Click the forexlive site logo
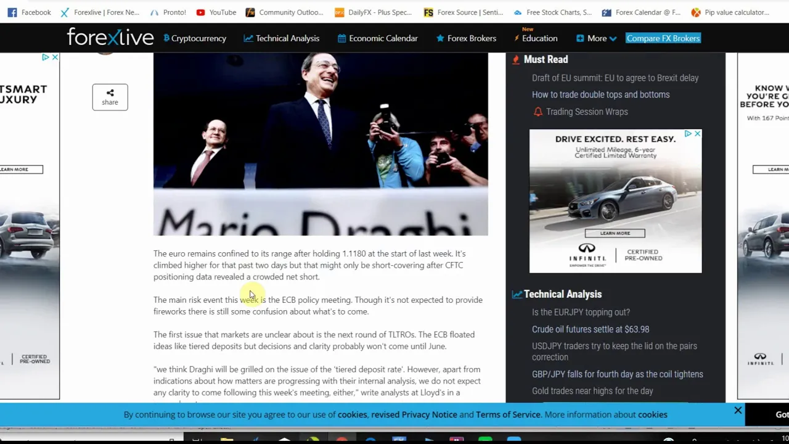 coord(110,38)
